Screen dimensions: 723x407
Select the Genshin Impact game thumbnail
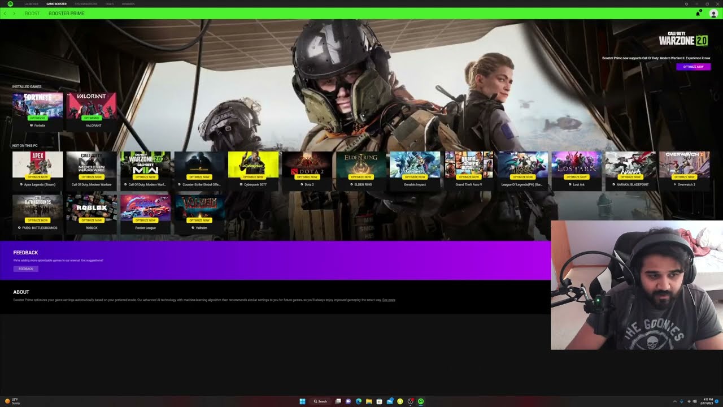click(415, 164)
